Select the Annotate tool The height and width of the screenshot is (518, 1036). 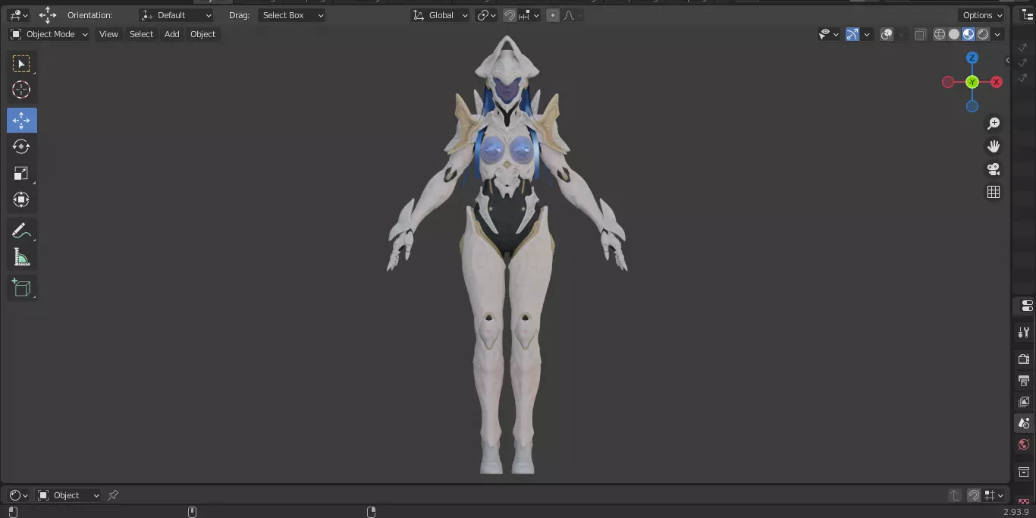point(21,231)
